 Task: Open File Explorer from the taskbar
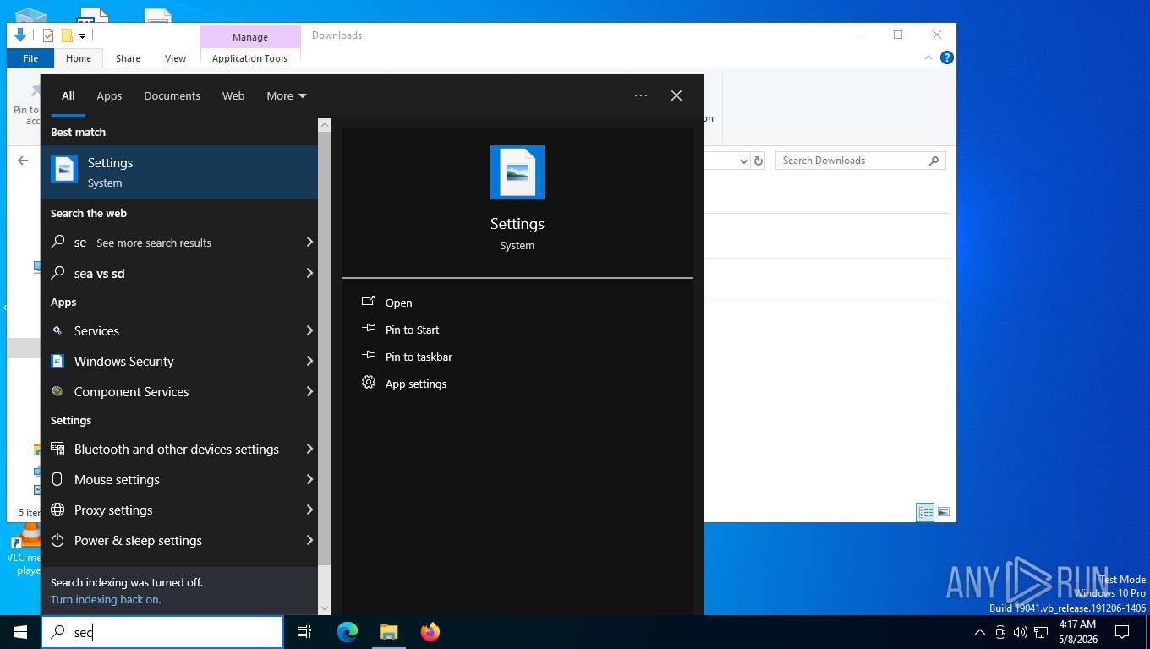tap(388, 632)
